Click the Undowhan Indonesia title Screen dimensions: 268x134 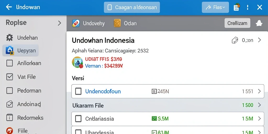103,41
